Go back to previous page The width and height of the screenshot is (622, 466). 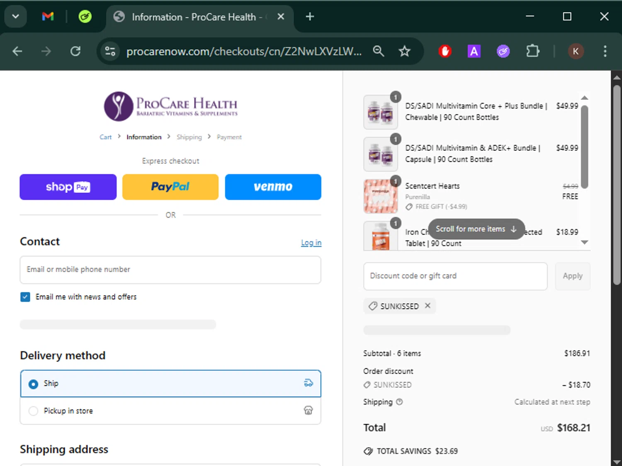click(17, 51)
